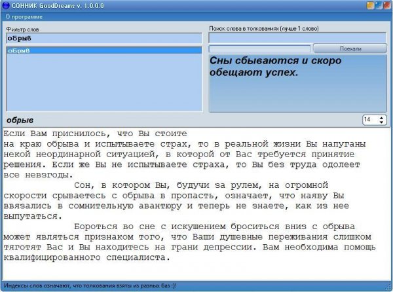
Task: Click the window resize grip in the status bar
Action: (x=388, y=287)
